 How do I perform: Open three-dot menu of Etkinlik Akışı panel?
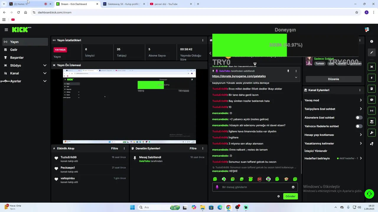pyautogui.click(x=124, y=149)
